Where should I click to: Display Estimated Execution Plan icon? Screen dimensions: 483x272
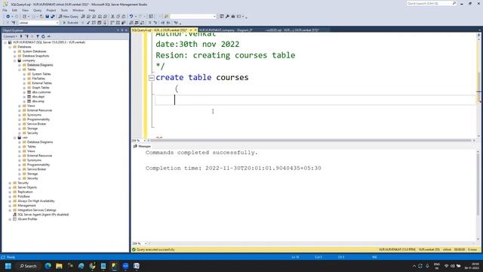(x=94, y=23)
